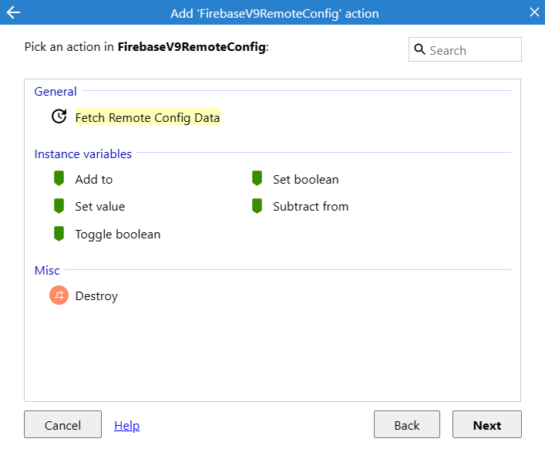Viewport: 545px width, 449px height.
Task: Choose the Add to action
Action: coord(94,180)
